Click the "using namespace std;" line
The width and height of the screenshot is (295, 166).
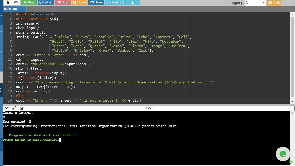click(x=37, y=19)
